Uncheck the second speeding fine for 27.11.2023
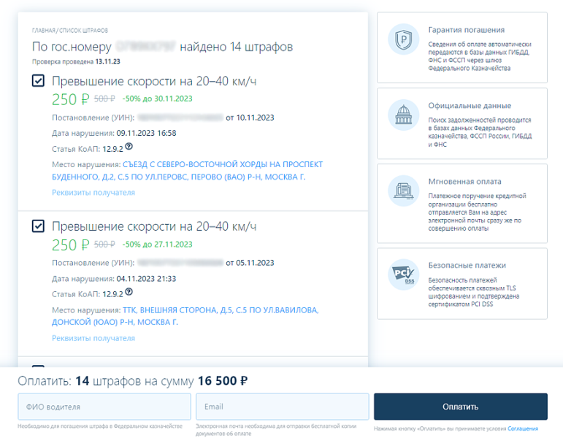The width and height of the screenshot is (563, 438). [38, 226]
